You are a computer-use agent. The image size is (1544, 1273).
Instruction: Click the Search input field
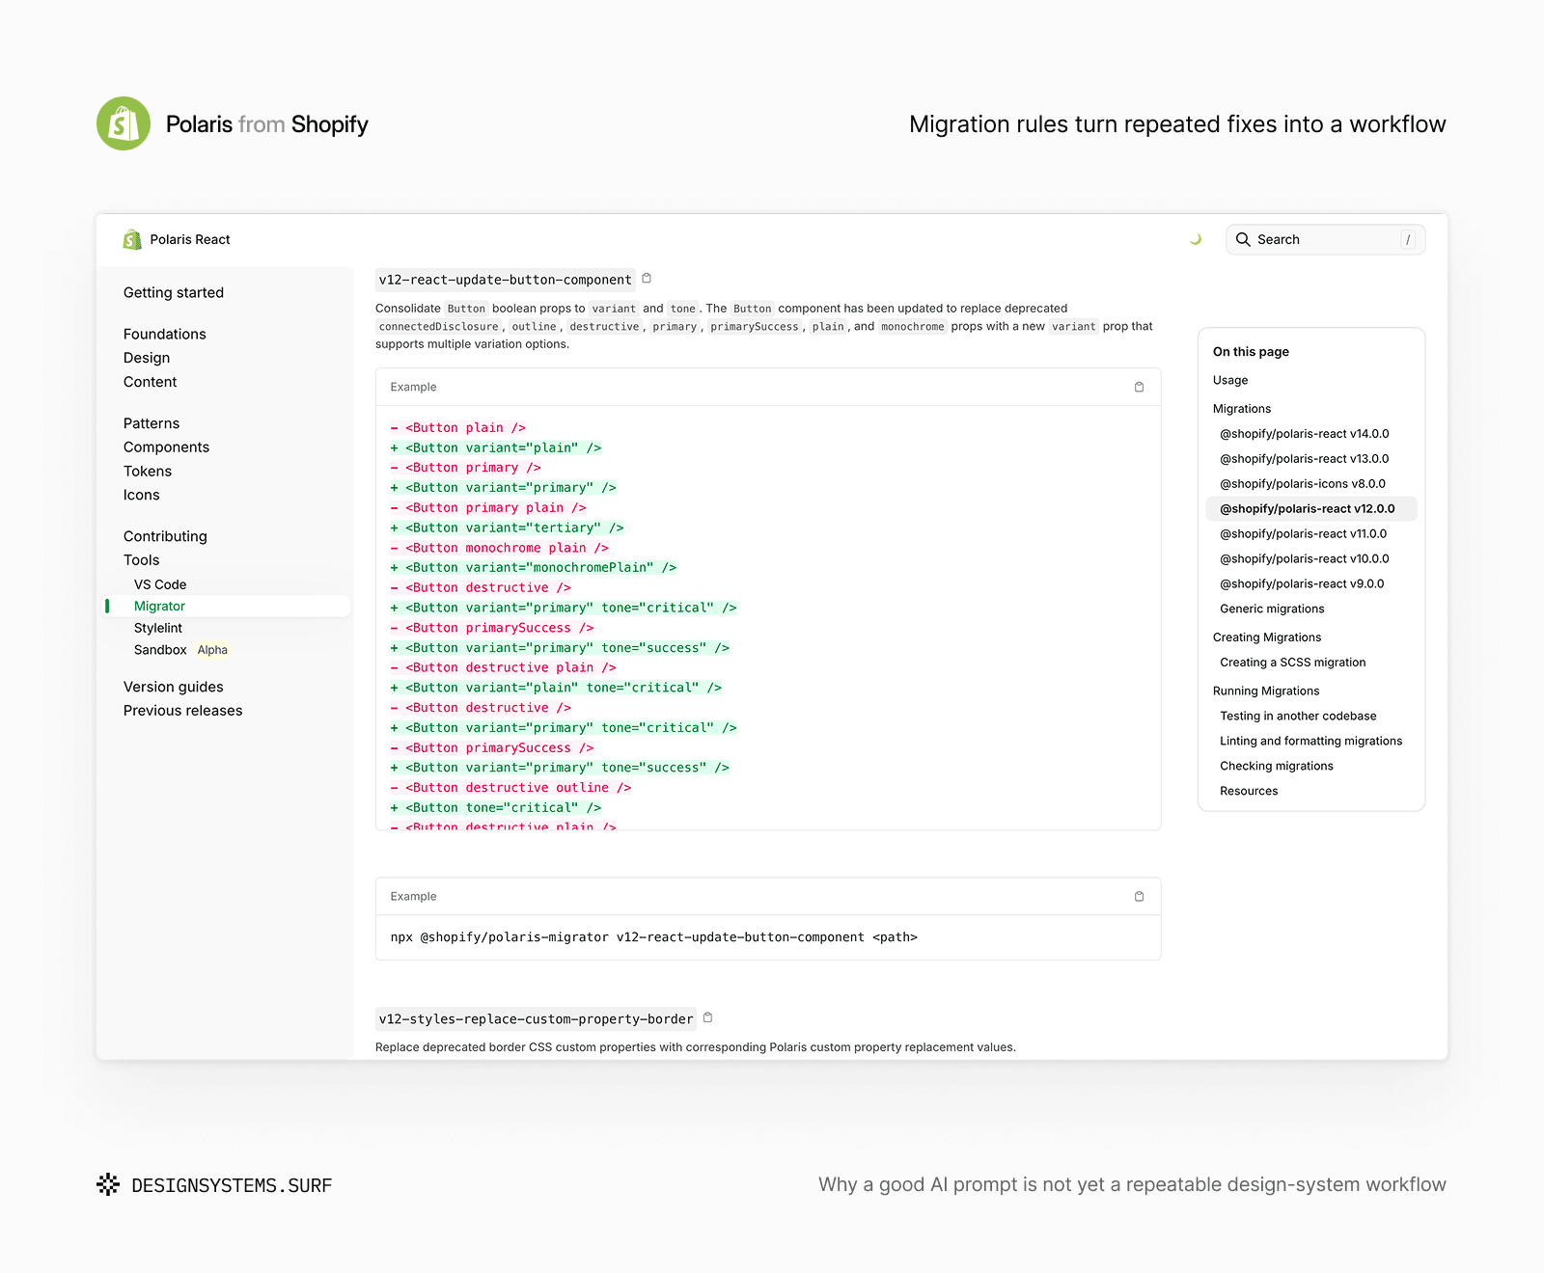(x=1325, y=239)
